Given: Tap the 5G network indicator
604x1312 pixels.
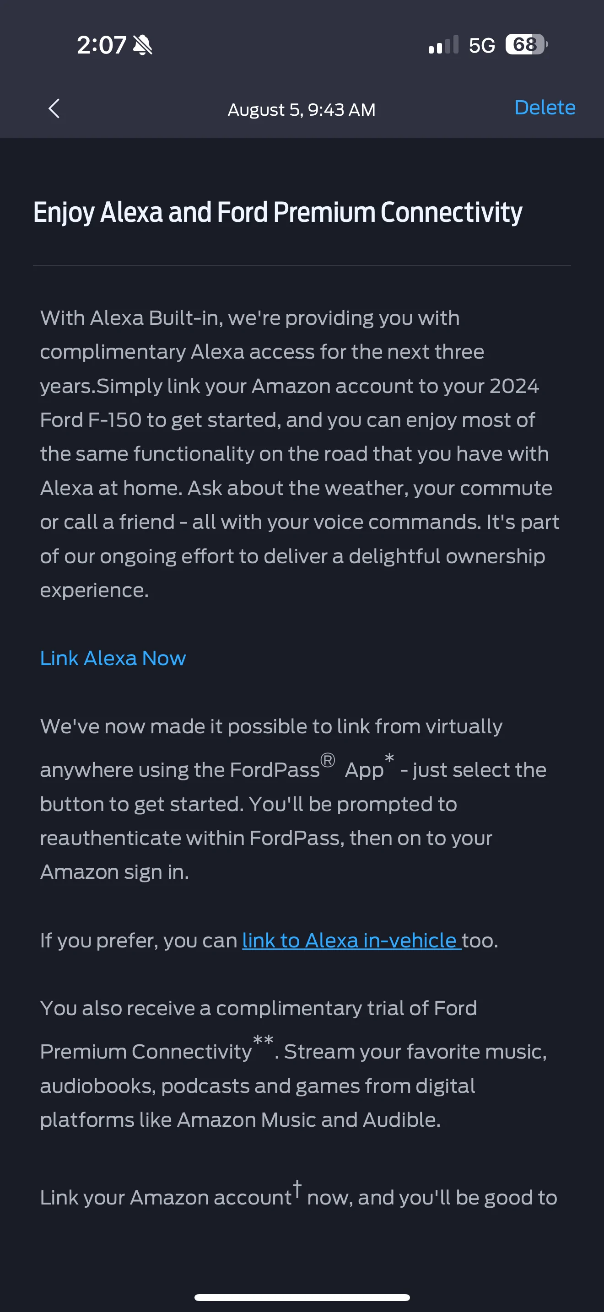Looking at the screenshot, I should 482,45.
